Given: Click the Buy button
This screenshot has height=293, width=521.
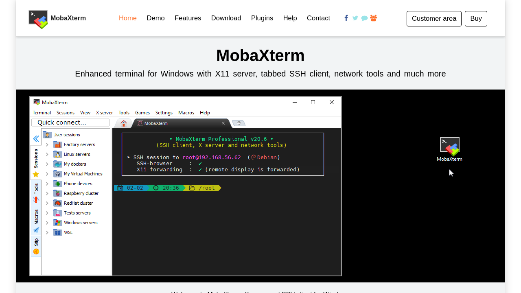Looking at the screenshot, I should (475, 19).
